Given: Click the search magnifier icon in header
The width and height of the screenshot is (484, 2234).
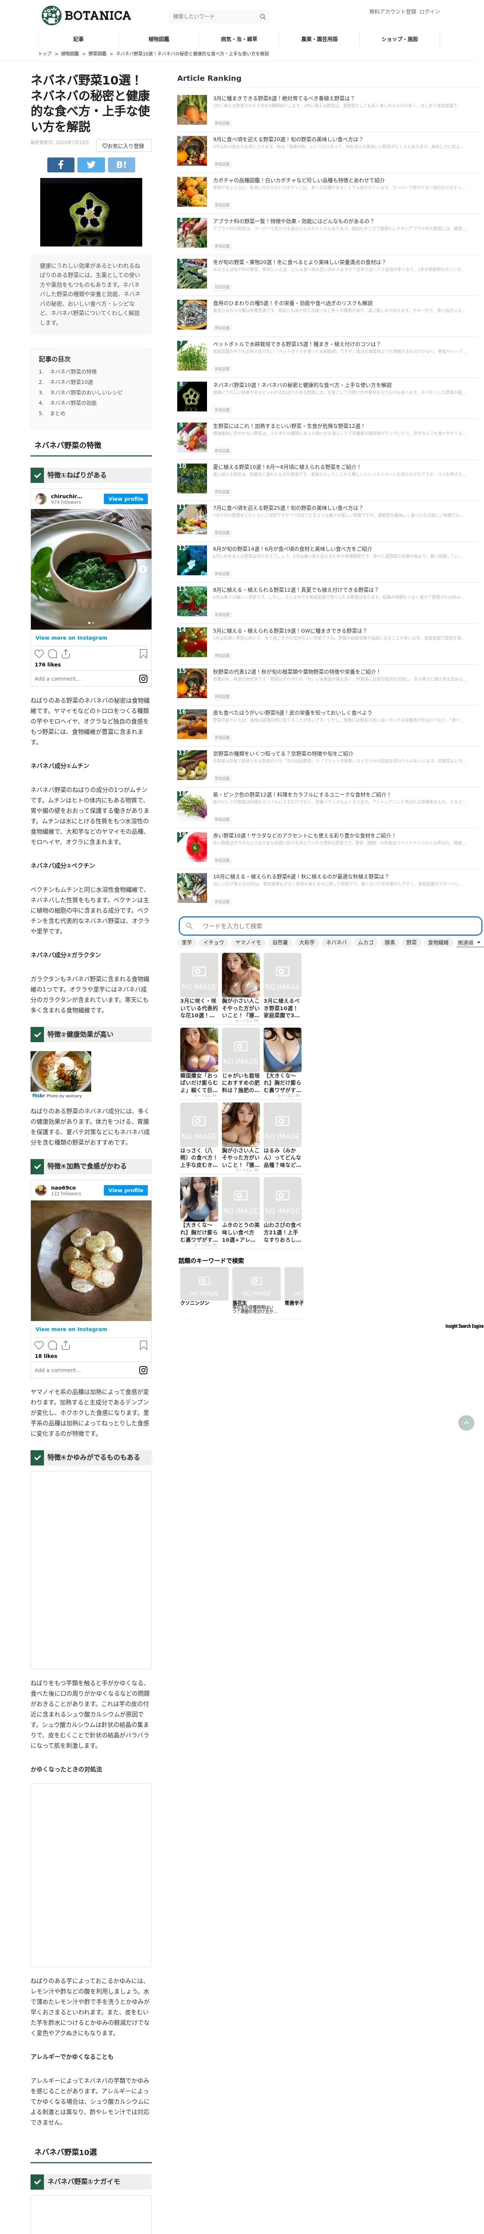Looking at the screenshot, I should (x=262, y=16).
